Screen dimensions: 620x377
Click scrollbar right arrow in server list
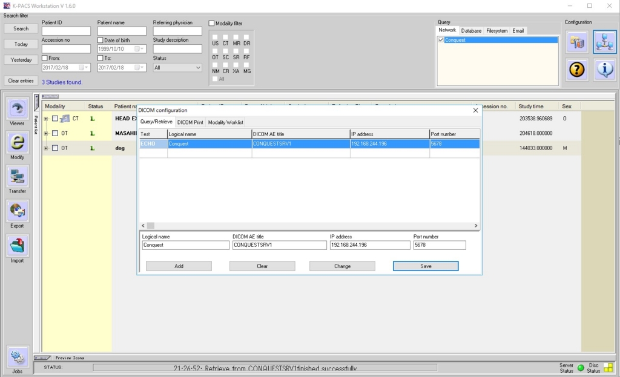click(476, 226)
